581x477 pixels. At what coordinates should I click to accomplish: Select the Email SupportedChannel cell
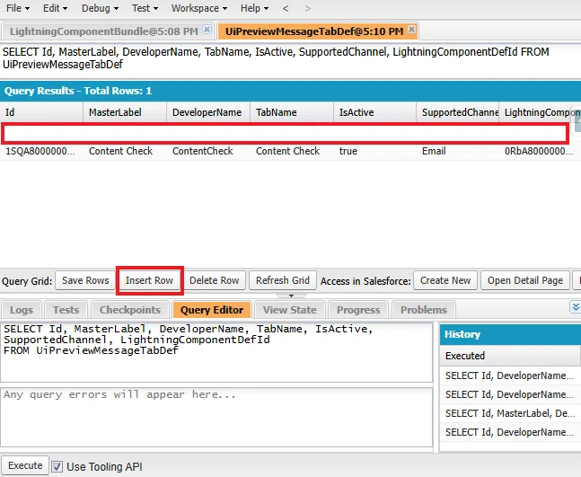(x=458, y=151)
